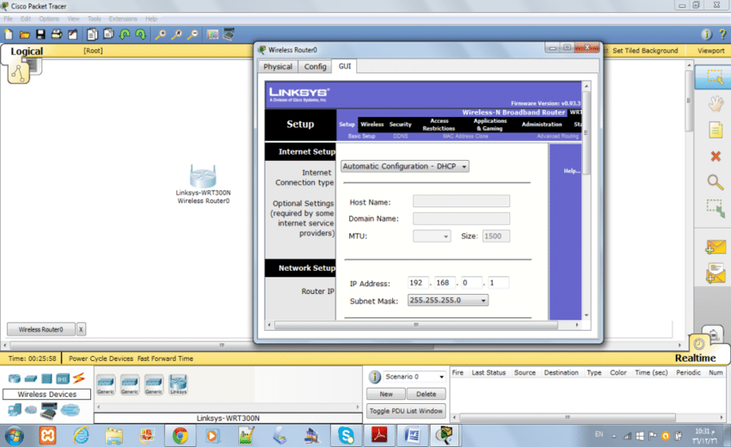This screenshot has width=731, height=447.
Task: Select the Routers device category
Action: (x=15, y=378)
